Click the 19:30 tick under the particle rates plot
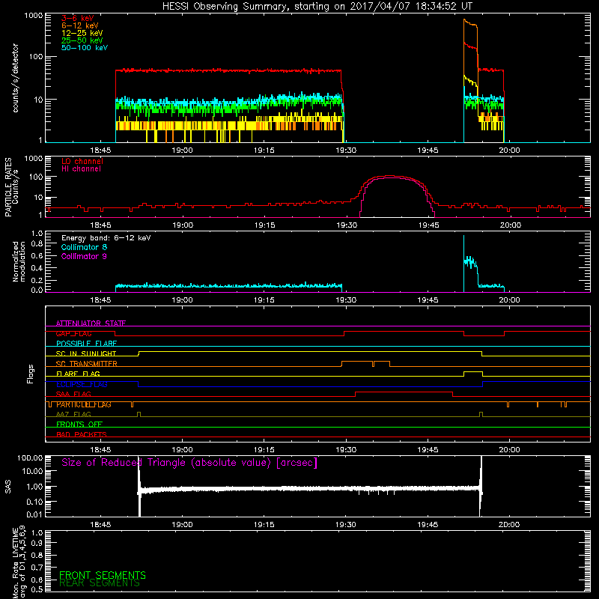The width and height of the screenshot is (599, 599). click(x=347, y=225)
